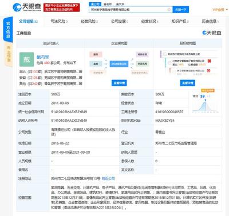Switch to the 官方信息 side tab
The height and width of the screenshot is (216, 229).
pyautogui.click(x=8, y=30)
